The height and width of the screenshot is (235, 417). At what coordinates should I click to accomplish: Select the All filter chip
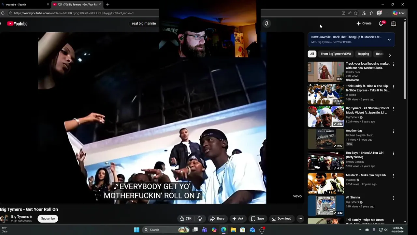312,54
